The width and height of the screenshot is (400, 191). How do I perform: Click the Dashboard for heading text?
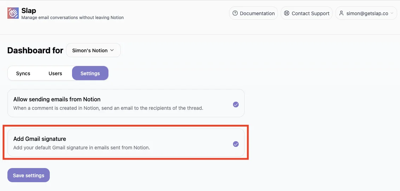coord(35,50)
